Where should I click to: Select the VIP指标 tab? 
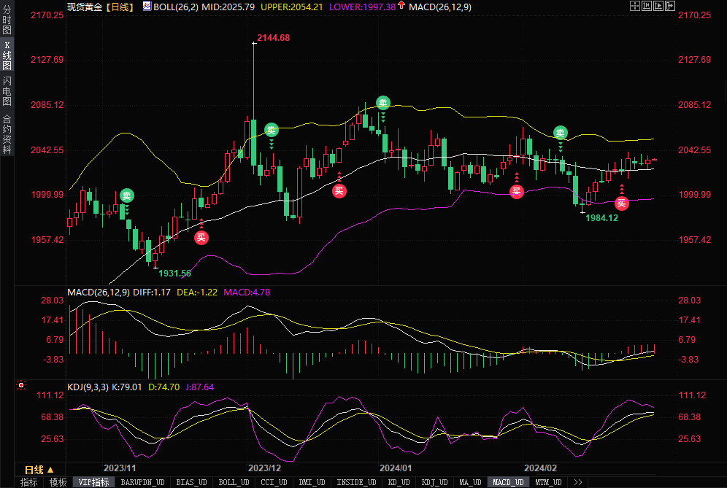[93, 482]
